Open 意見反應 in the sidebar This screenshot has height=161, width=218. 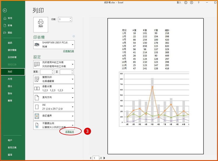click(x=13, y=147)
